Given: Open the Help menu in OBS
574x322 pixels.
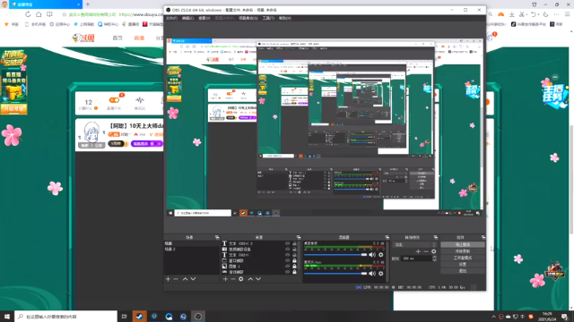Looking at the screenshot, I should [x=285, y=18].
